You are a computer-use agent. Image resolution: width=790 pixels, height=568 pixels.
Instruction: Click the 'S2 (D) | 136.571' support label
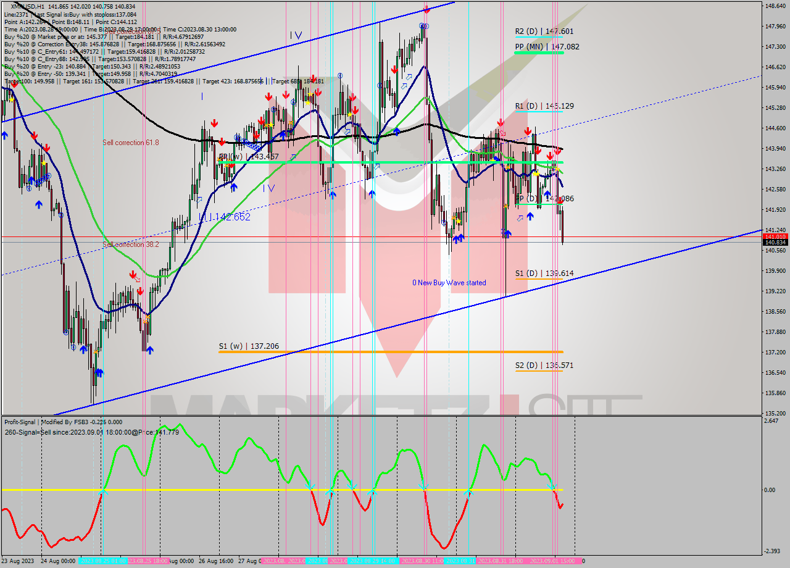click(x=544, y=365)
